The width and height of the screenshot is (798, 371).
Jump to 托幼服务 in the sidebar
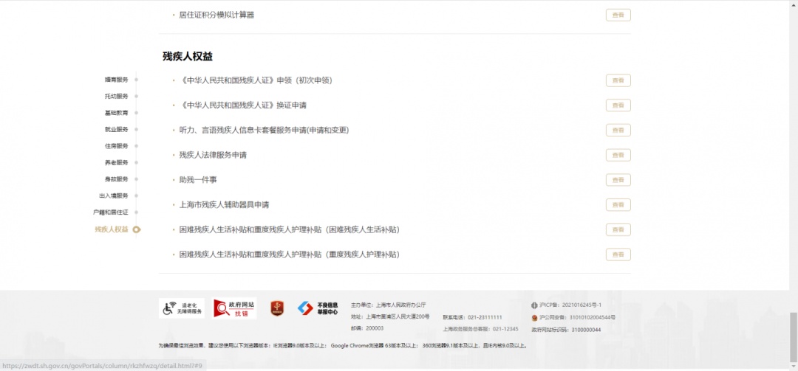point(117,97)
